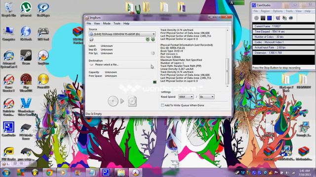Click the Destination file path field
The width and height of the screenshot is (316, 177).
tap(122, 64)
